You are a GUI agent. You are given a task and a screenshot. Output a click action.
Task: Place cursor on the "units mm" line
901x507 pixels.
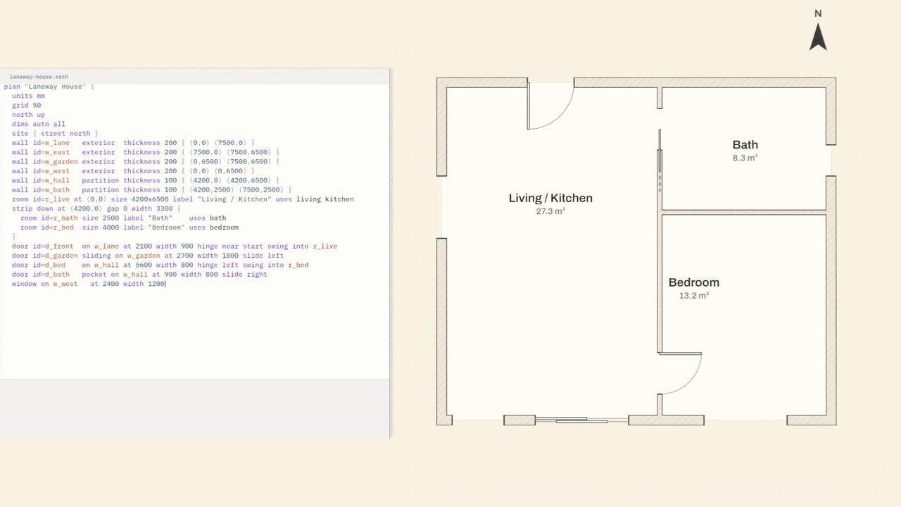(x=28, y=96)
